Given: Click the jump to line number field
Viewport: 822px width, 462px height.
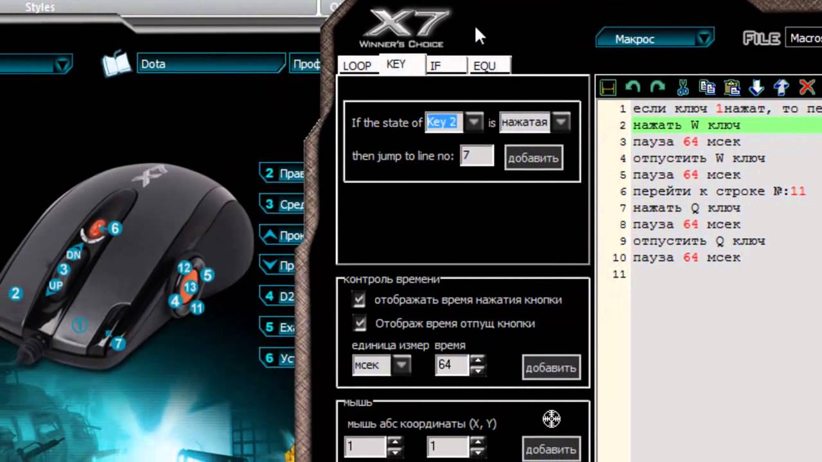Looking at the screenshot, I should [x=477, y=156].
